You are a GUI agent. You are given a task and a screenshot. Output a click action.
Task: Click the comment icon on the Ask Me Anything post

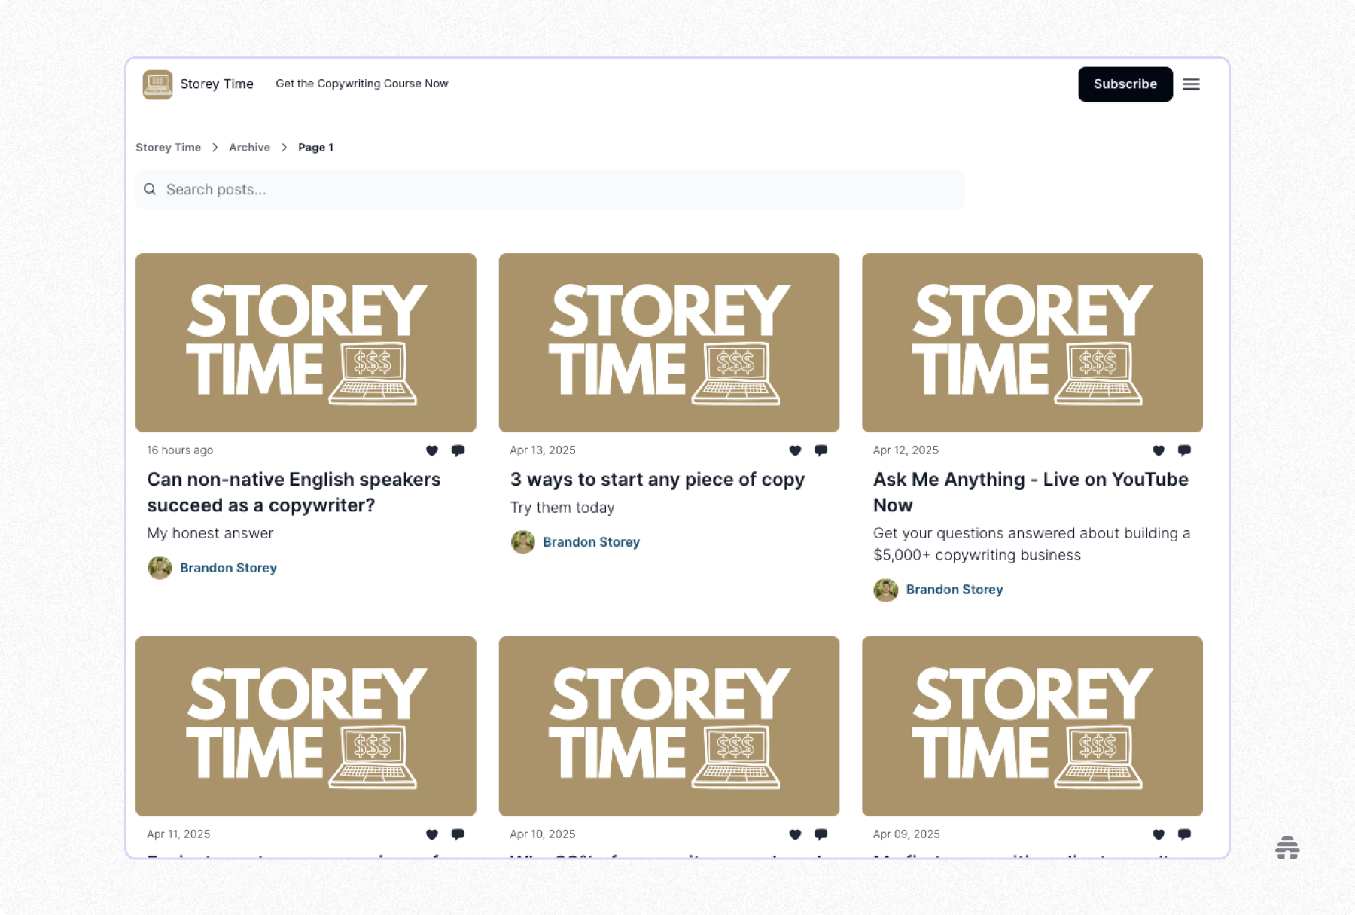[x=1184, y=450]
